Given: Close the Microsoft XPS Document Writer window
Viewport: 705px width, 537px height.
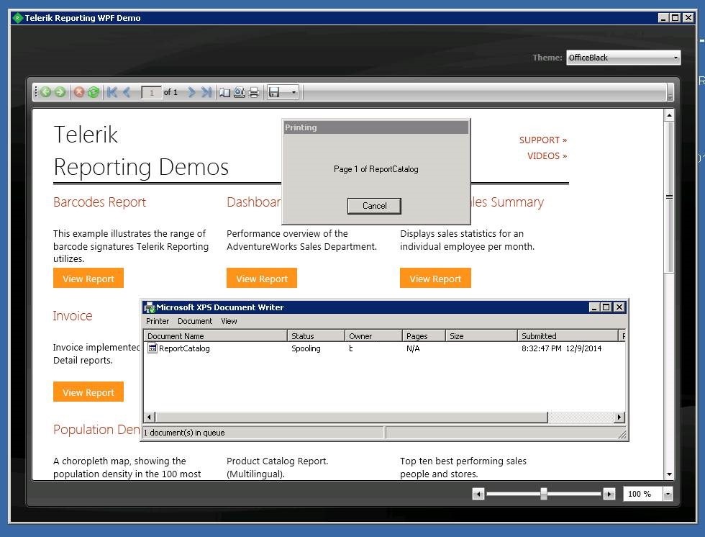Looking at the screenshot, I should click(x=619, y=307).
